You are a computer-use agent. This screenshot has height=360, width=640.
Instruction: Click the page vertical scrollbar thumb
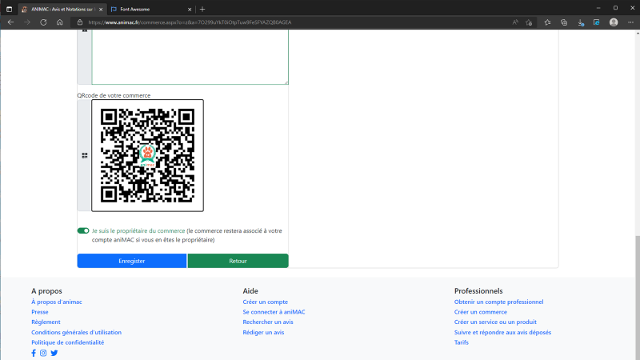pos(637,297)
